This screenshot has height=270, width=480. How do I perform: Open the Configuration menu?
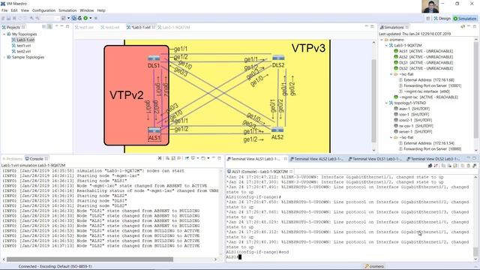43,10
